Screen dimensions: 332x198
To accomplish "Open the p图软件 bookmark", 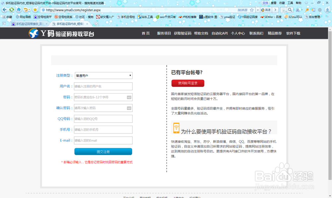I will (x=208, y=17).
